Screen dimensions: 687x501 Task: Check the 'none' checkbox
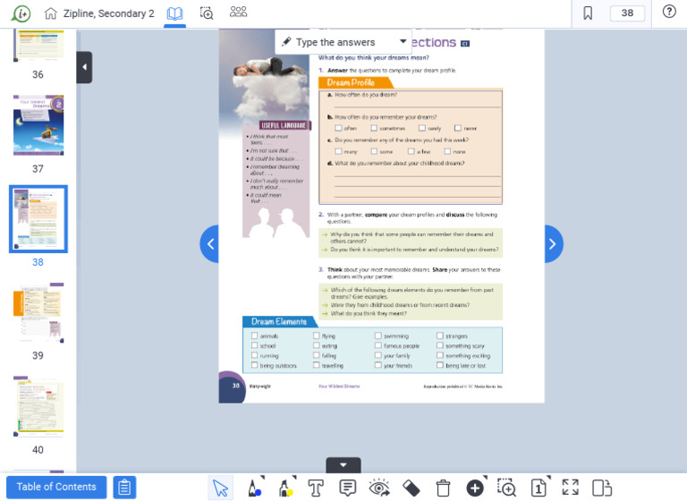click(447, 151)
